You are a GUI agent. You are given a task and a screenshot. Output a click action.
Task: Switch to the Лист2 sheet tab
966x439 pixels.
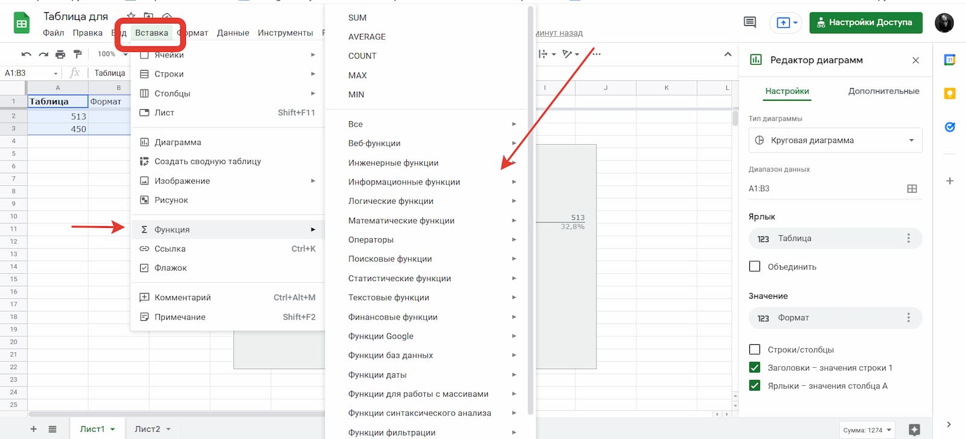point(147,429)
